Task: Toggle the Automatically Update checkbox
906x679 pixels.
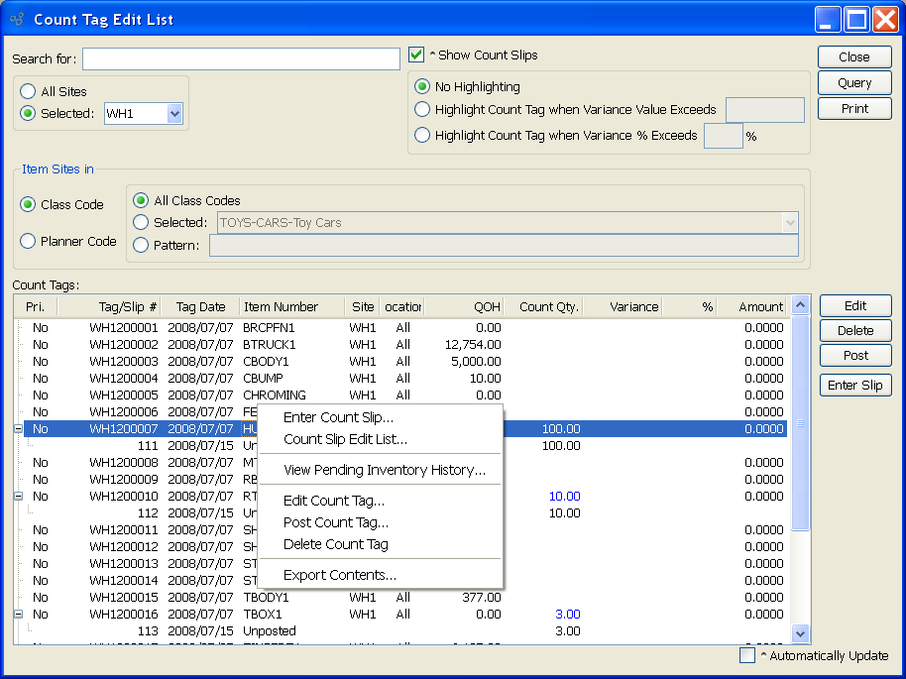Action: click(747, 655)
